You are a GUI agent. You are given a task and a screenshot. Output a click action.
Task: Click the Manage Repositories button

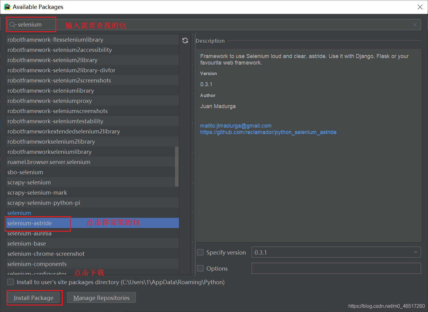coord(102,298)
